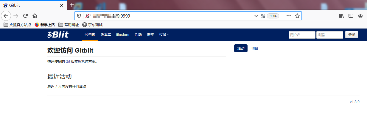The width and height of the screenshot is (367, 115).
Task: Open the filestore navigation item
Action: pos(123,35)
